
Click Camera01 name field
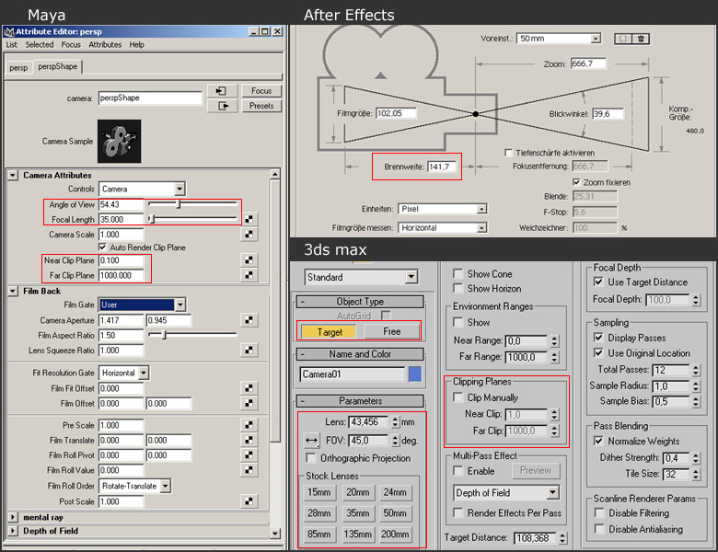pyautogui.click(x=353, y=374)
